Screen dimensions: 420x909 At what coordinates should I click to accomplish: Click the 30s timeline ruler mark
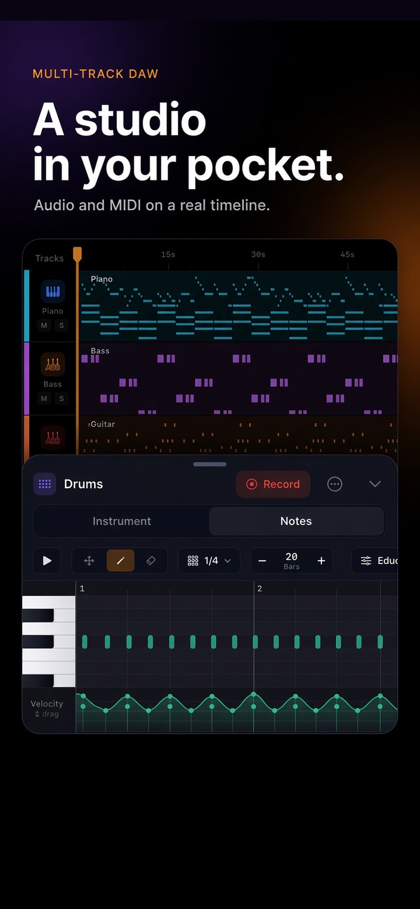pos(258,255)
